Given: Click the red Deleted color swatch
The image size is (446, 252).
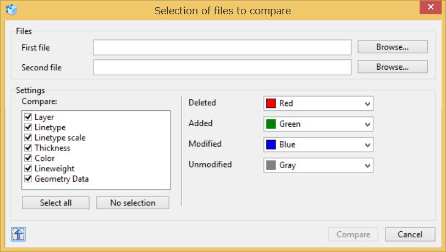Looking at the screenshot, I should (271, 103).
